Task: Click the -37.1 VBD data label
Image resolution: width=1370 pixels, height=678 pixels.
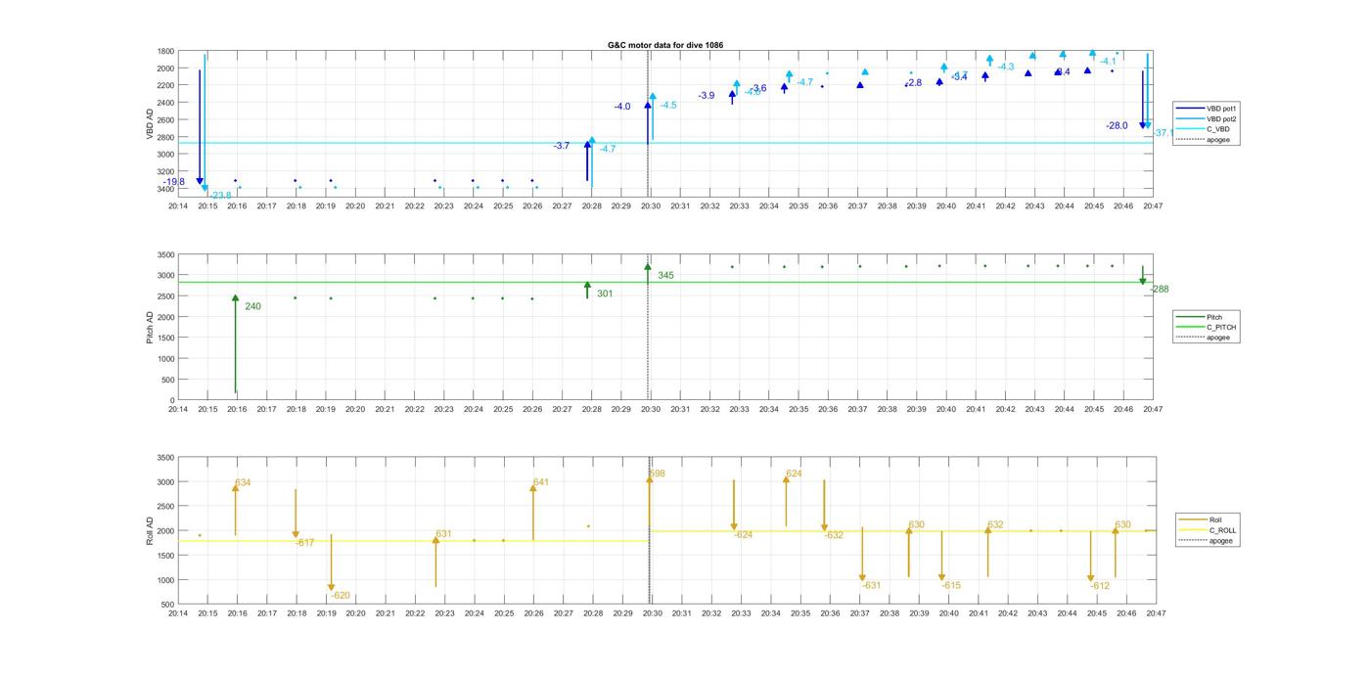Action: (x=1161, y=133)
